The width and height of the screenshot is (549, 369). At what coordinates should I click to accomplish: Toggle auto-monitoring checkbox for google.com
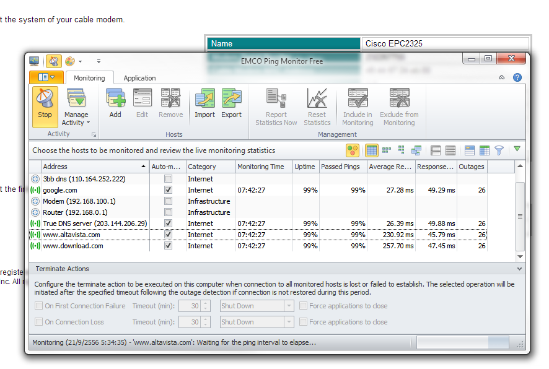(x=168, y=190)
